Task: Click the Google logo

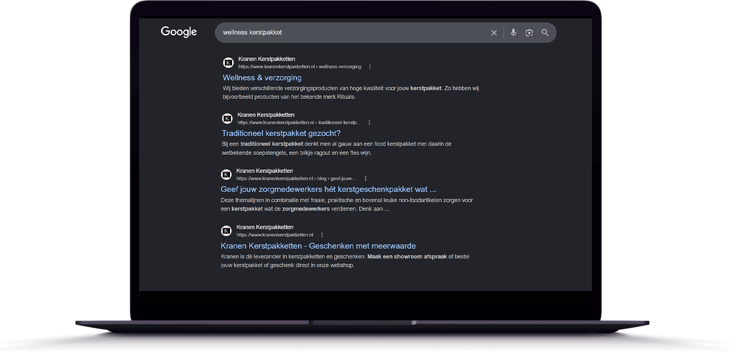Action: [179, 32]
